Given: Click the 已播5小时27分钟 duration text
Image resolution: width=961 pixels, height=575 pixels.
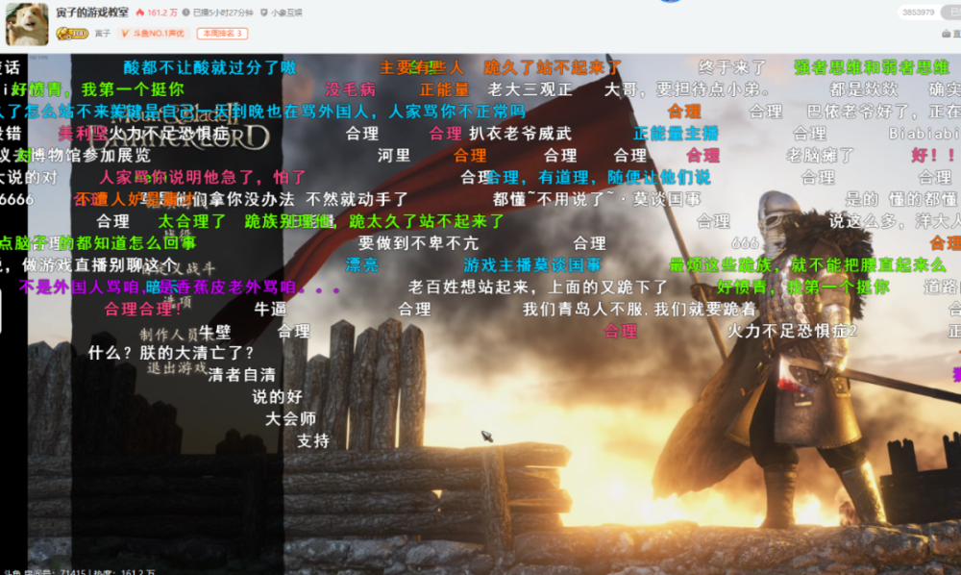Looking at the screenshot, I should click(223, 12).
